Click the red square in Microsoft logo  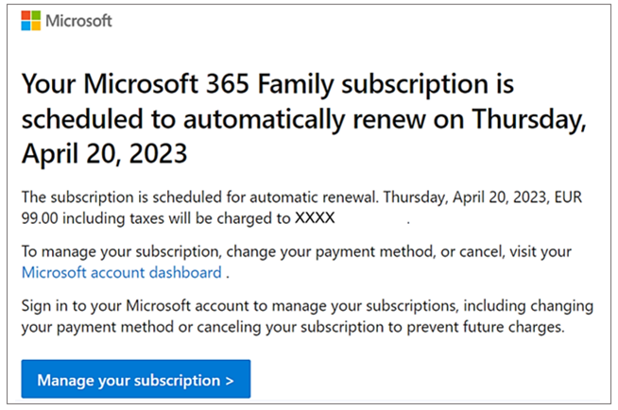point(26,16)
